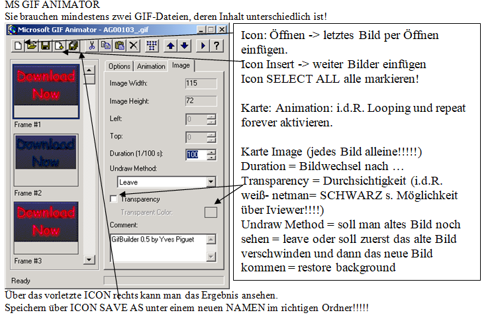Cut the frame with the scissors icon
496x325 pixels.
92,45
